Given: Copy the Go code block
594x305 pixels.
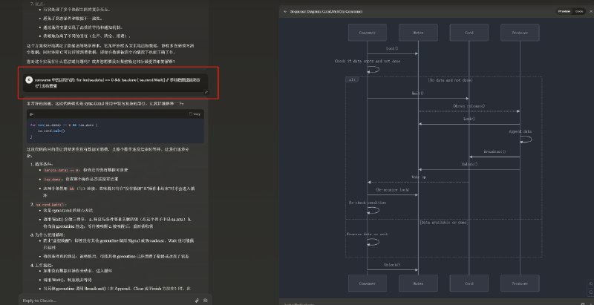Looking at the screenshot, I should pos(195,114).
